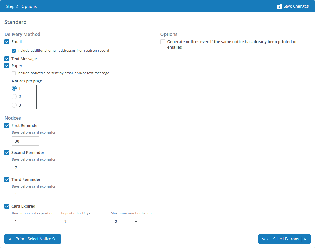Click the Repeat after Days label
The image size is (315, 248).
tap(76, 213)
